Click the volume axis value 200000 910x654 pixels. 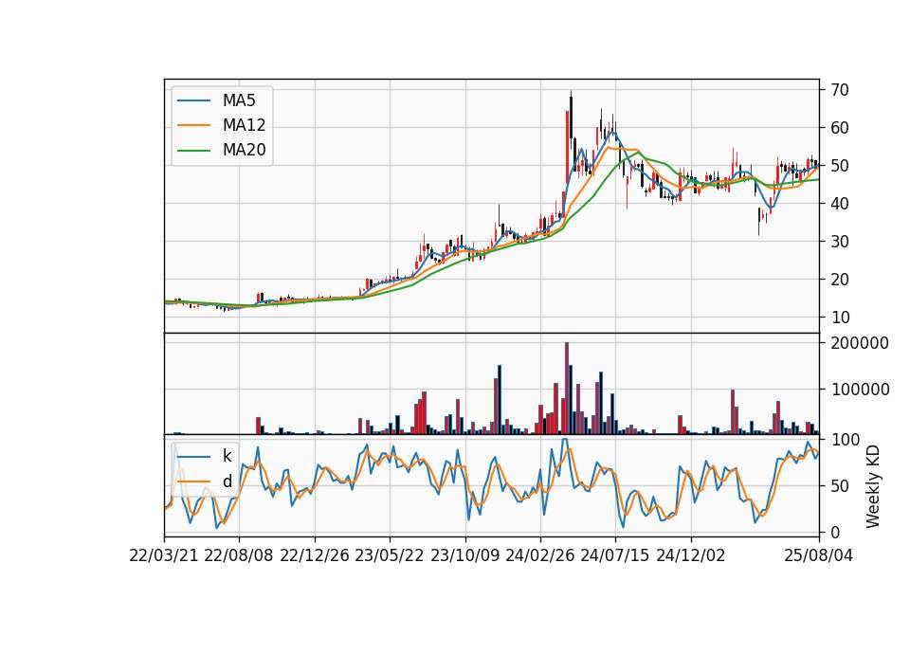click(x=860, y=343)
